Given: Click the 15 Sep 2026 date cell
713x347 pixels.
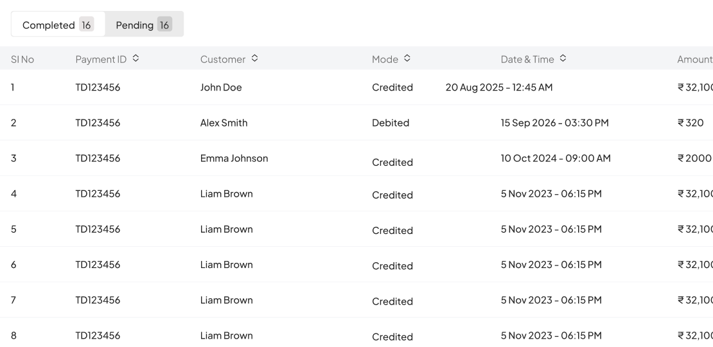Looking at the screenshot, I should (554, 123).
